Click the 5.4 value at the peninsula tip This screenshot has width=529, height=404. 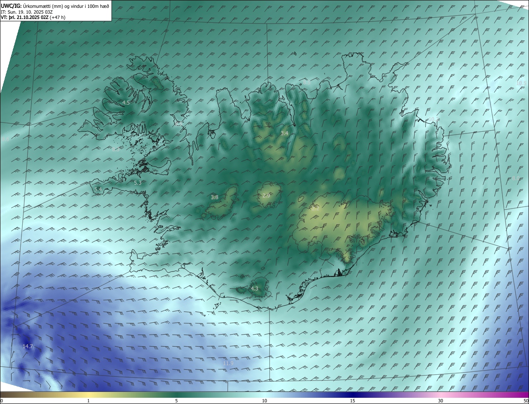click(x=98, y=189)
